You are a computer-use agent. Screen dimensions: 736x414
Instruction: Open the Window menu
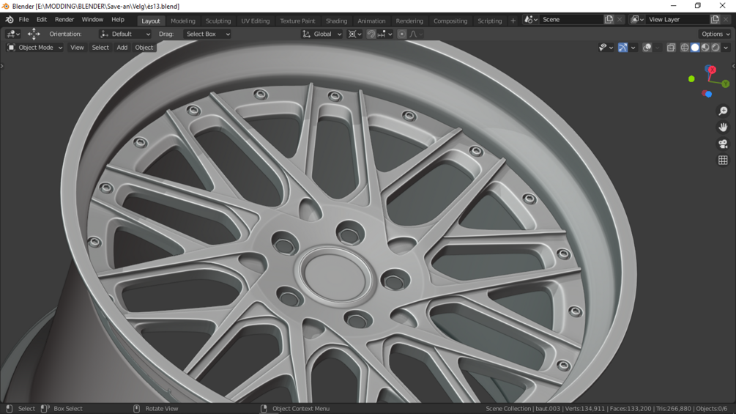click(92, 20)
